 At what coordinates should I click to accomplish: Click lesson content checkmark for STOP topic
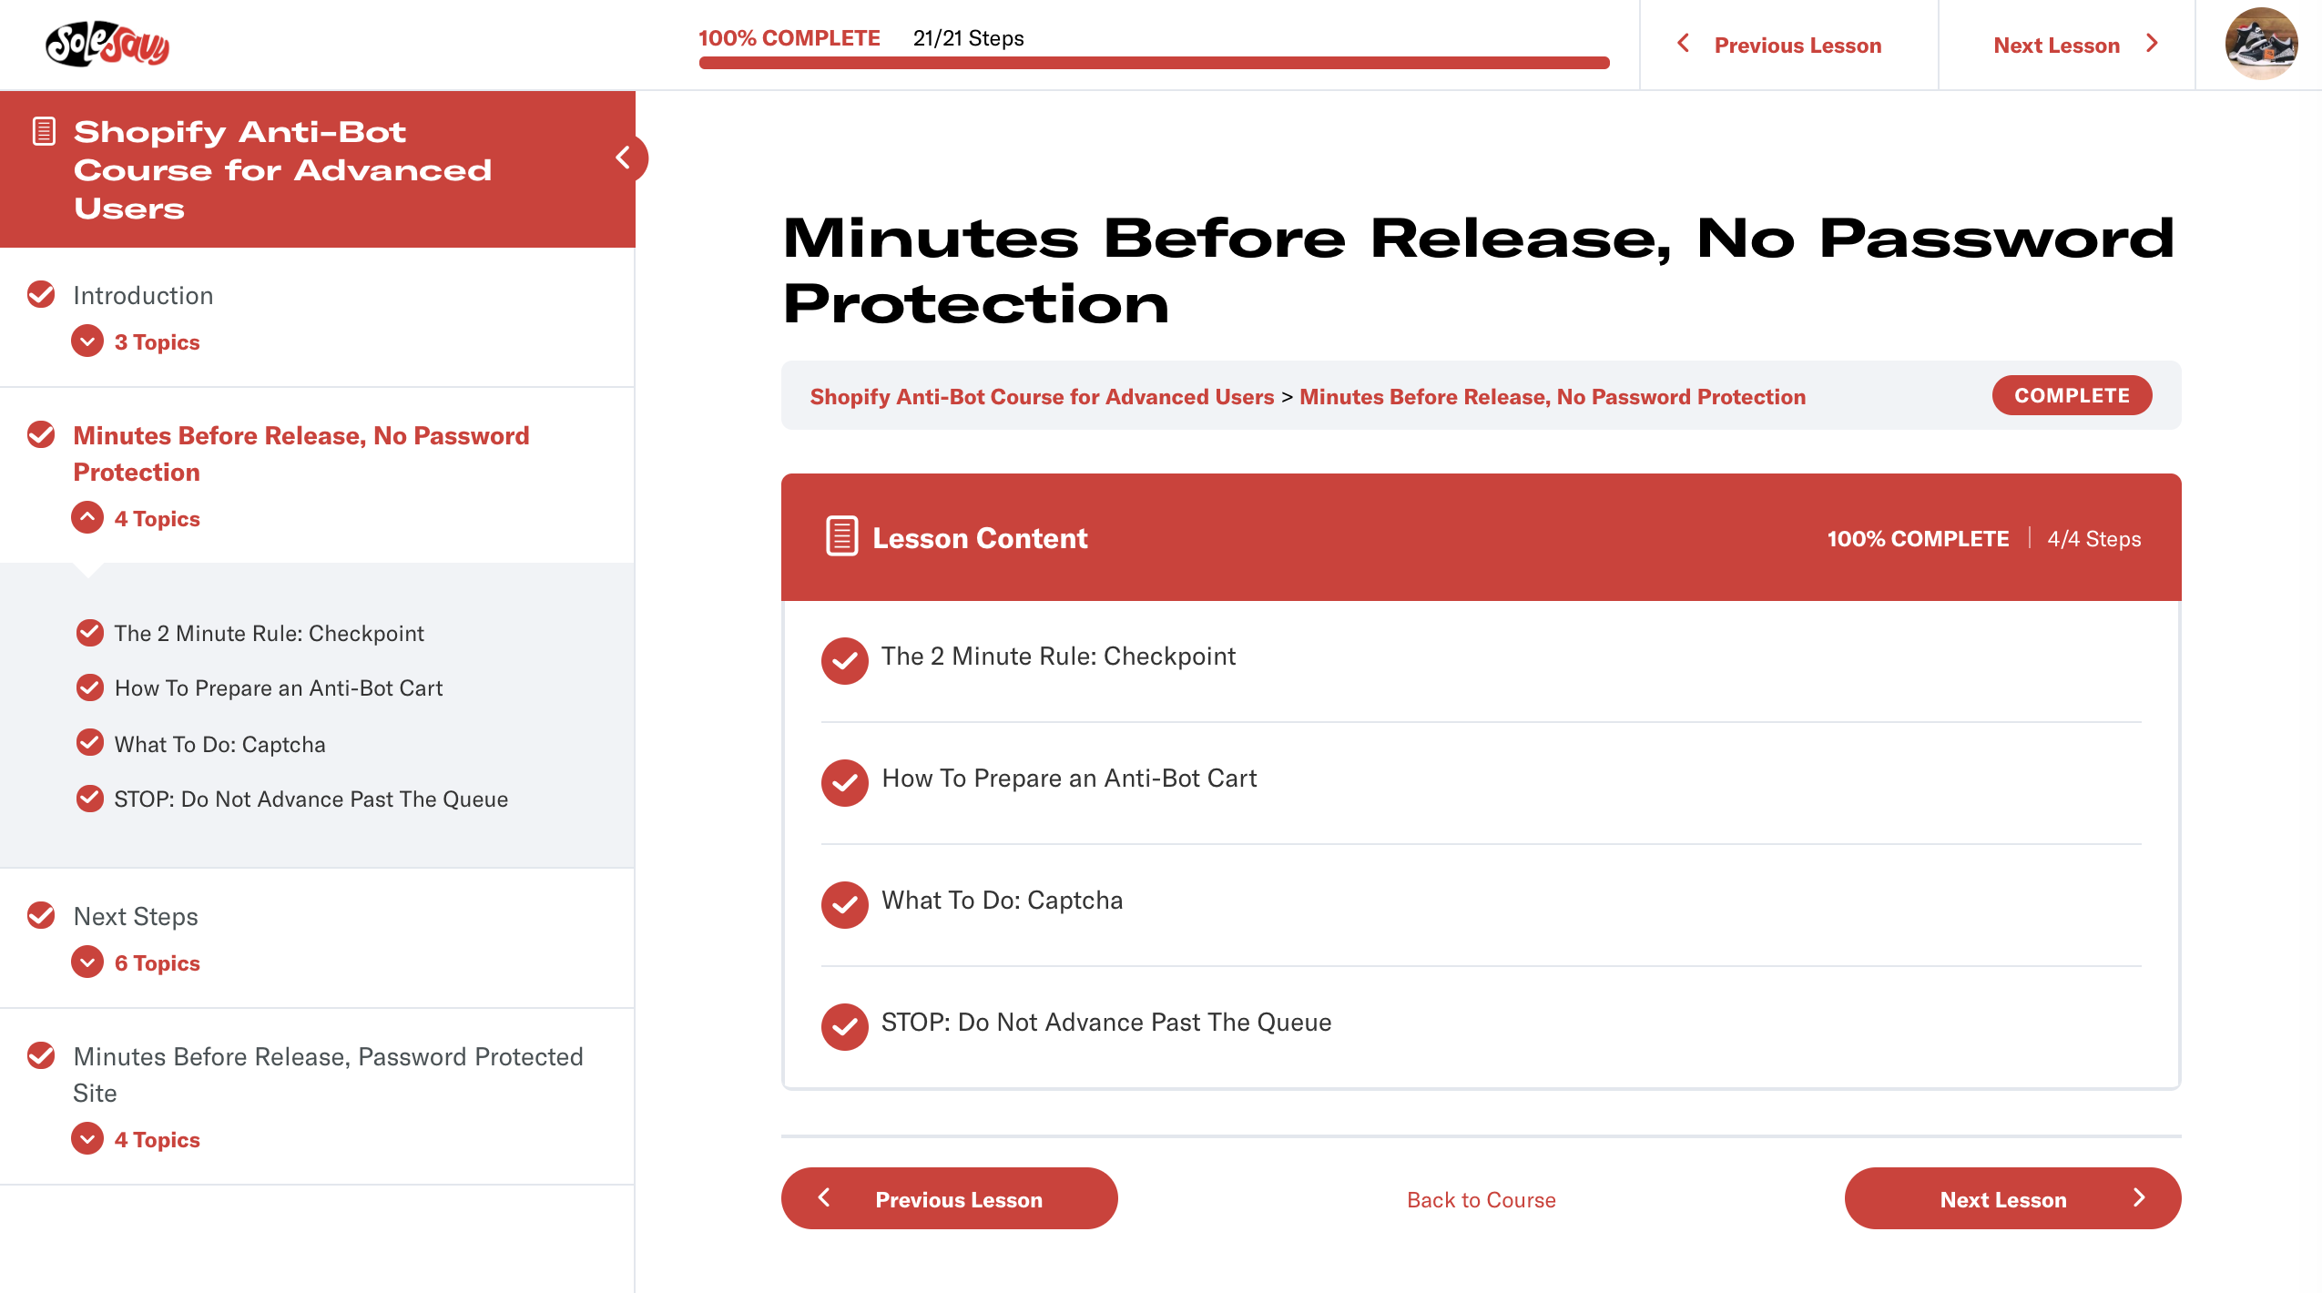tap(845, 1026)
